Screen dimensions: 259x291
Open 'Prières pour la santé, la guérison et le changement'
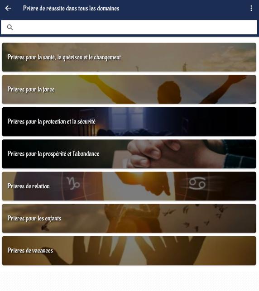point(129,57)
